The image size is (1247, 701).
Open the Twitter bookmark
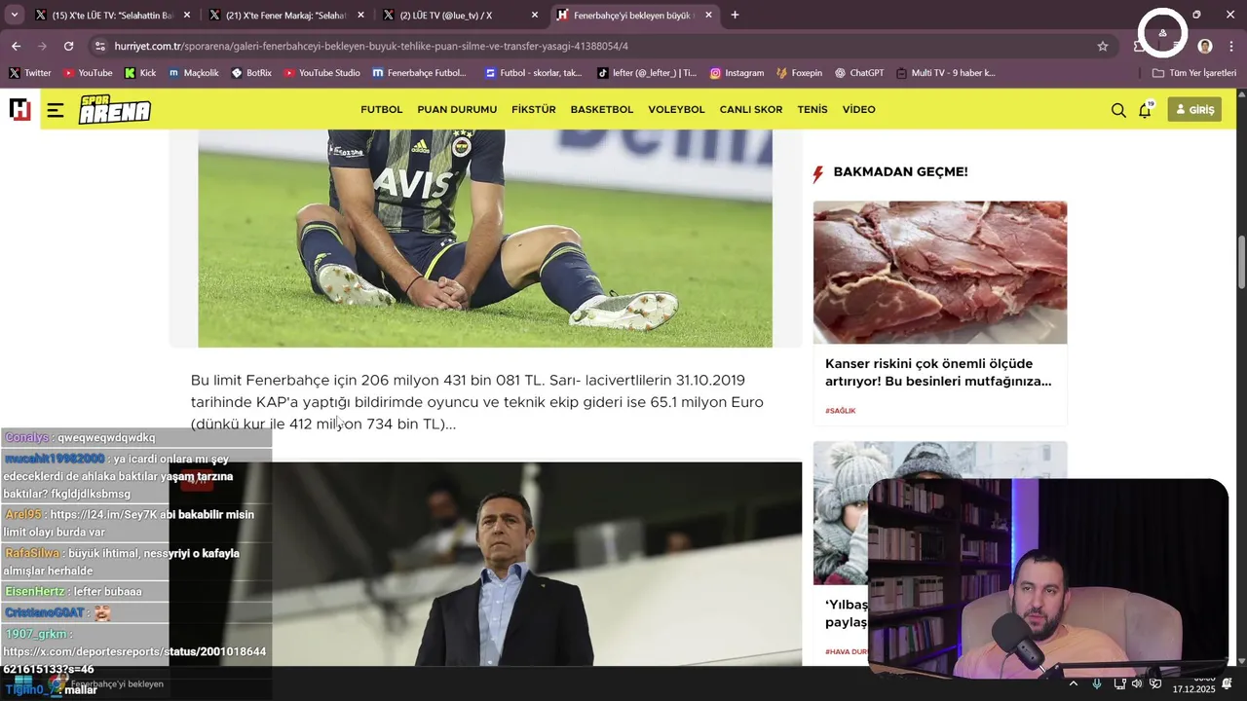pos(29,73)
